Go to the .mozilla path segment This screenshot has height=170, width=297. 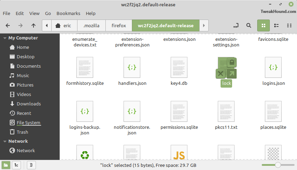[91, 25]
